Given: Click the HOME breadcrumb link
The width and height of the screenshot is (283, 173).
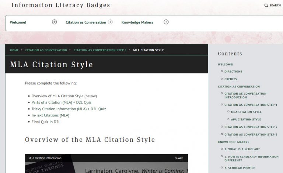Looking at the screenshot, I should [x=14, y=50].
